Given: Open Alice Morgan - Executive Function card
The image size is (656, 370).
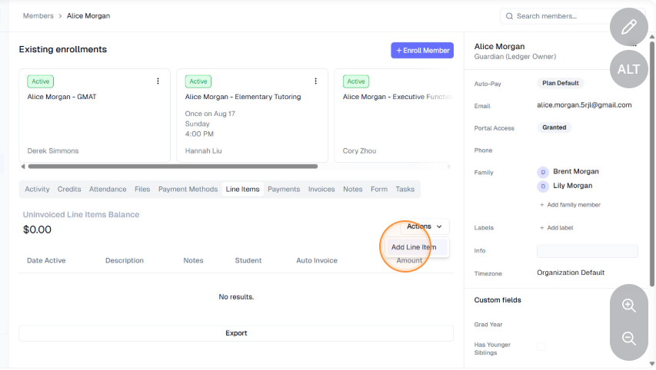Looking at the screenshot, I should point(394,115).
